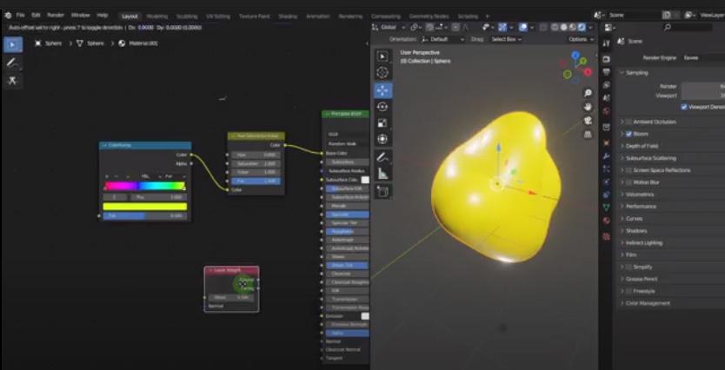
Task: Toggle the Viewport Denoising checkbox
Action: [684, 107]
